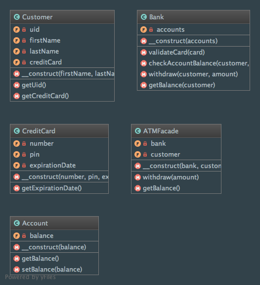Select the ATMFacade class header
260x285 pixels.
click(176, 131)
